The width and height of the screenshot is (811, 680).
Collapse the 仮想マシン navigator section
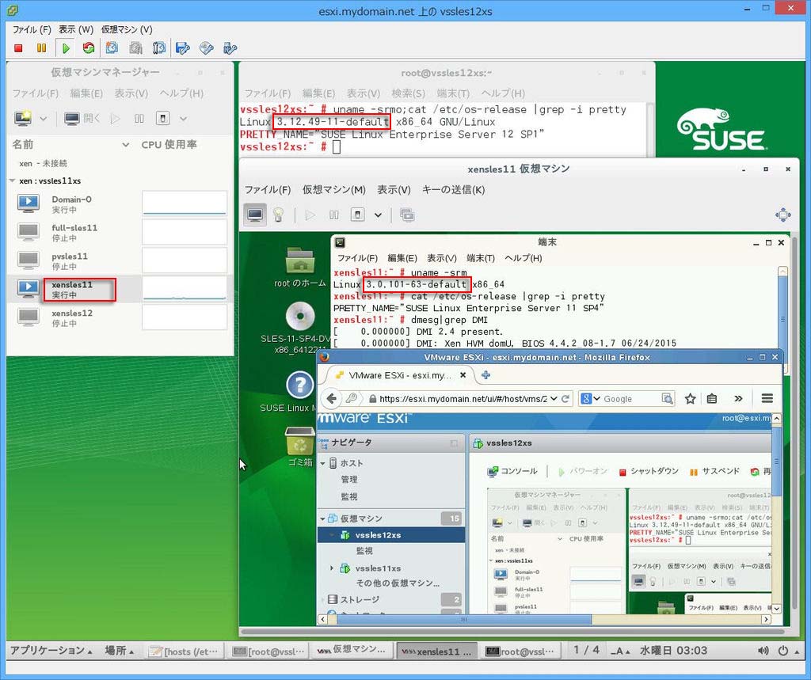[323, 519]
